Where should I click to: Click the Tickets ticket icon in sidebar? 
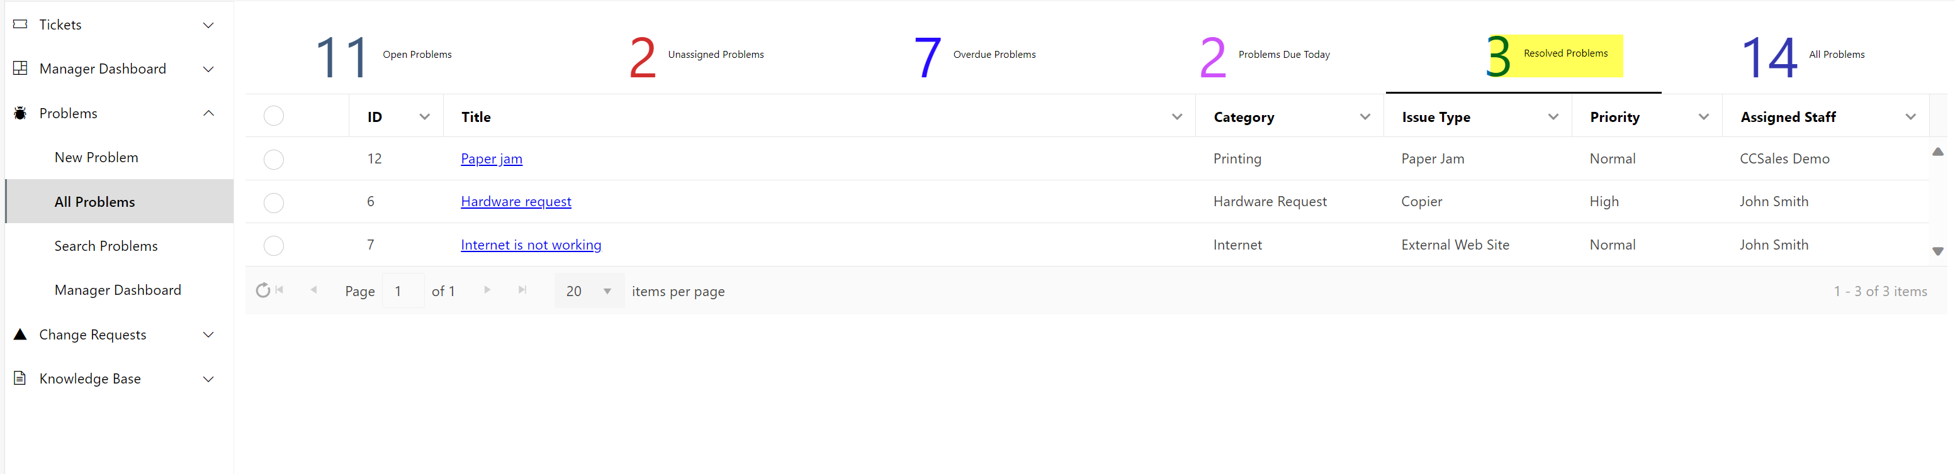pos(21,25)
